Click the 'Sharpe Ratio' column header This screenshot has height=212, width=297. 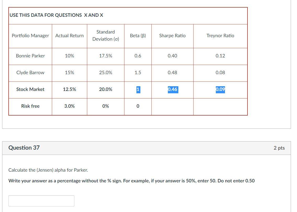click(172, 36)
